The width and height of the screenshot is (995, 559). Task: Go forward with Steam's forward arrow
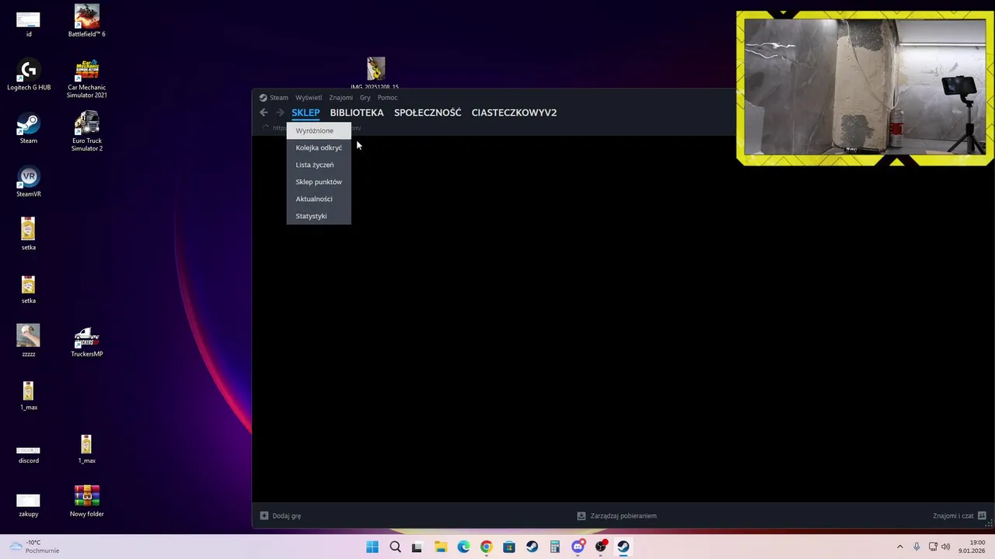pyautogui.click(x=280, y=113)
